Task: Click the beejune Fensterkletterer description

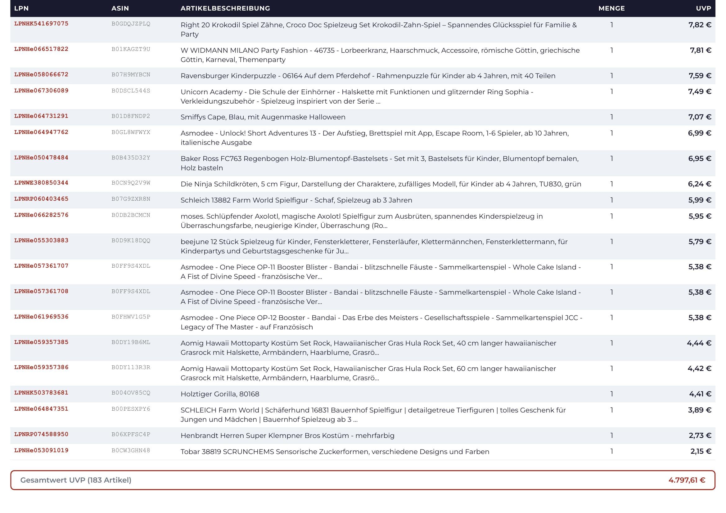Action: (x=374, y=246)
